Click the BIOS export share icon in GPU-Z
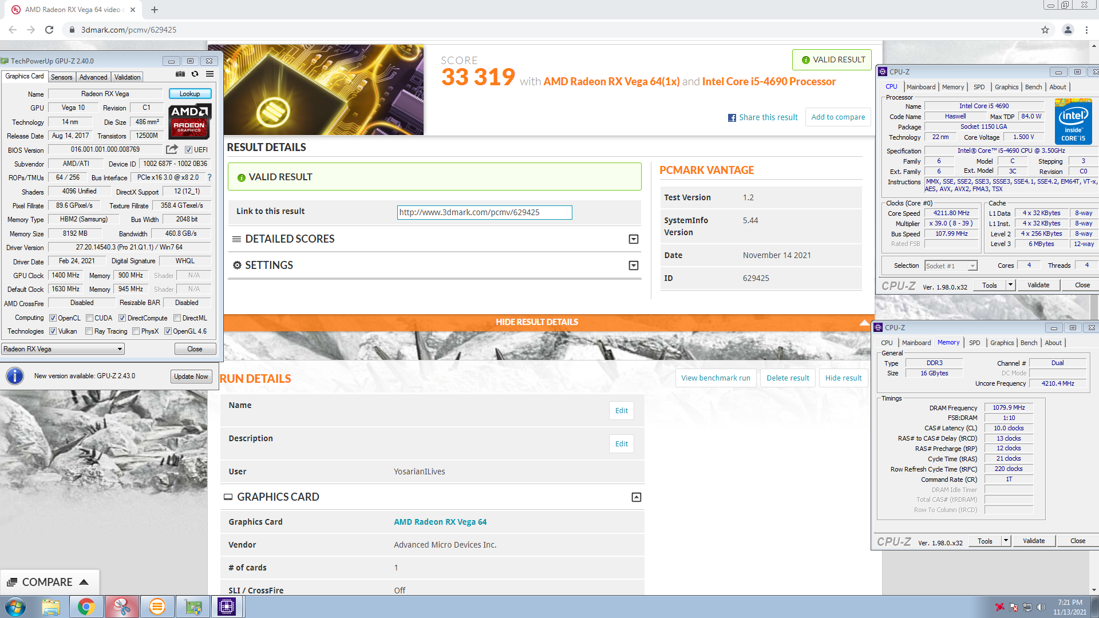 pyautogui.click(x=172, y=149)
